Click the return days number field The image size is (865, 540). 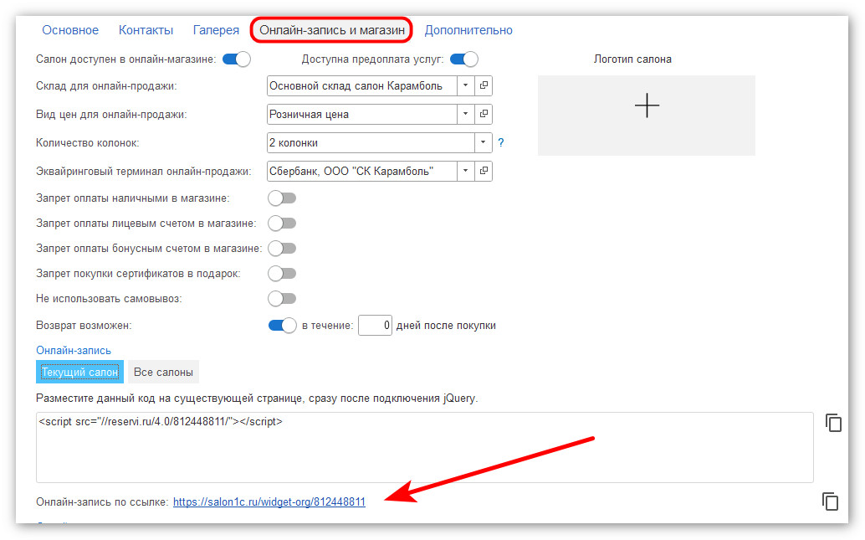375,325
